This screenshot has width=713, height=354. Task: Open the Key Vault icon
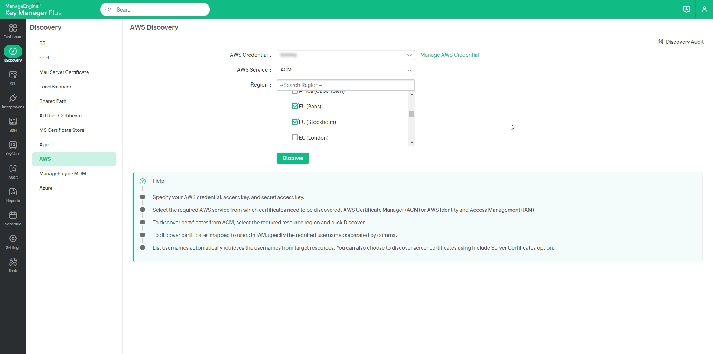(x=13, y=145)
